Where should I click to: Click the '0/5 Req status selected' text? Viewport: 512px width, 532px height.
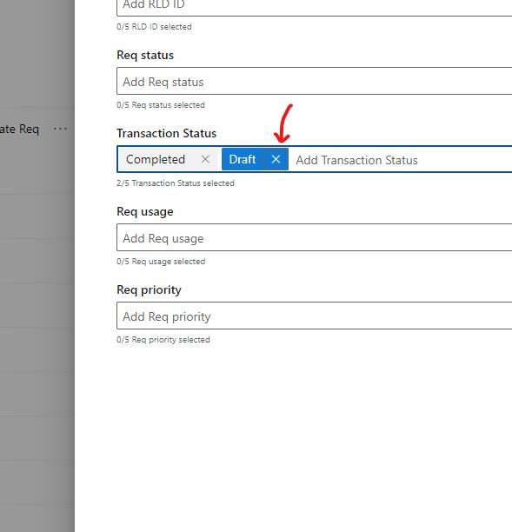click(161, 105)
